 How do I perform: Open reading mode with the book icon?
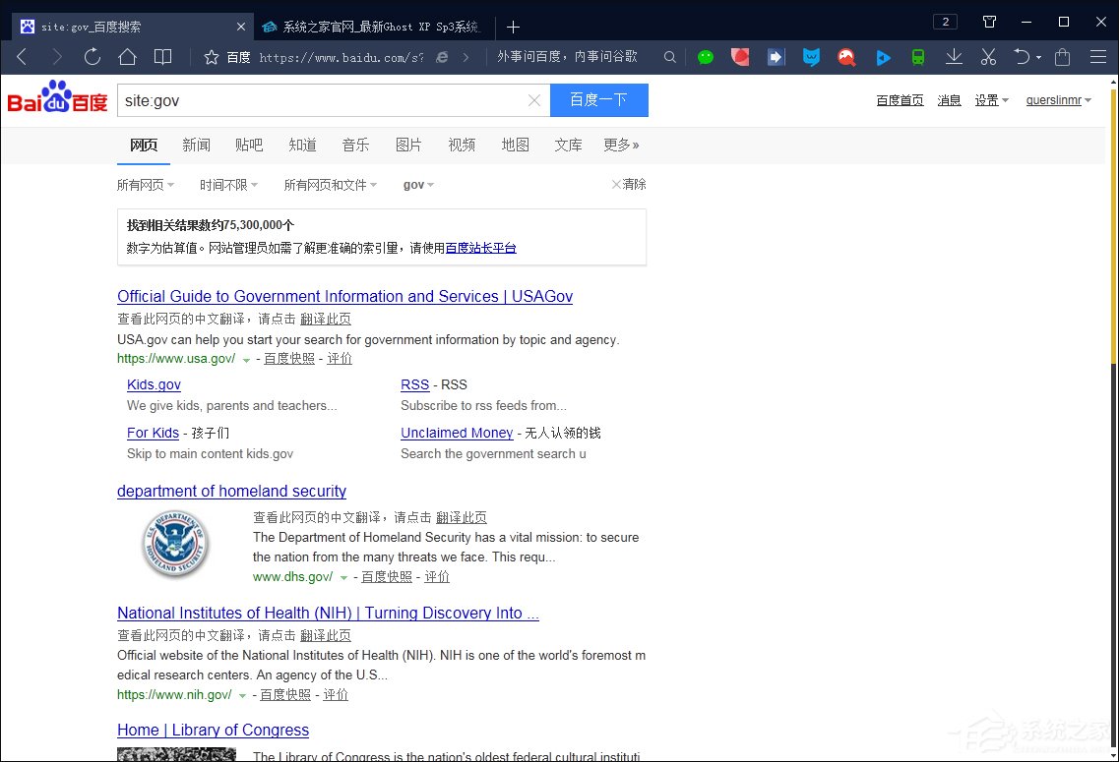pos(162,57)
